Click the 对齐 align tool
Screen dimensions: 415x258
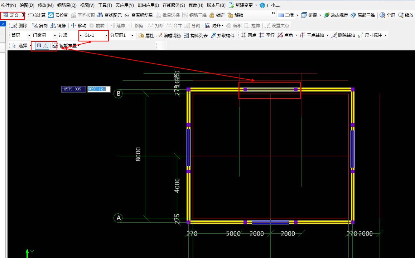213,26
